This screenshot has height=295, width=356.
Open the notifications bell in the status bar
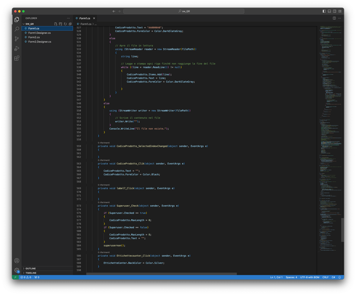[x=340, y=277]
